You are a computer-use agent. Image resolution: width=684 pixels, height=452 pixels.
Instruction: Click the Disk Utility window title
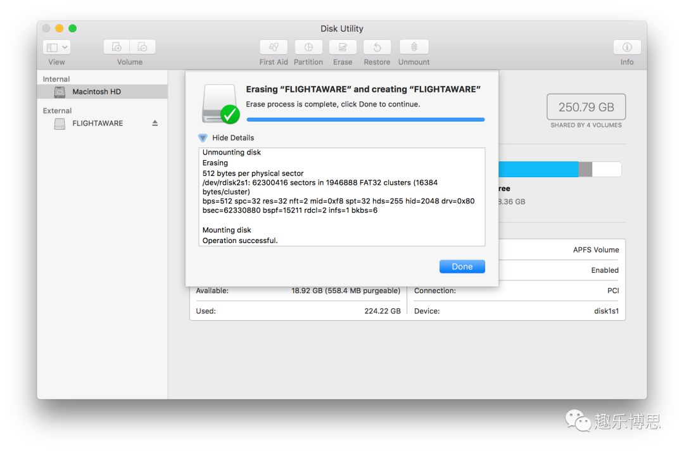tap(342, 28)
